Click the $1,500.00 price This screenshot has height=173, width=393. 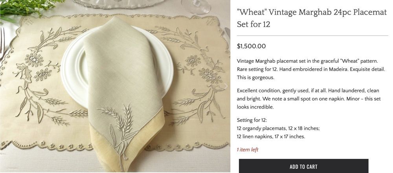(252, 46)
